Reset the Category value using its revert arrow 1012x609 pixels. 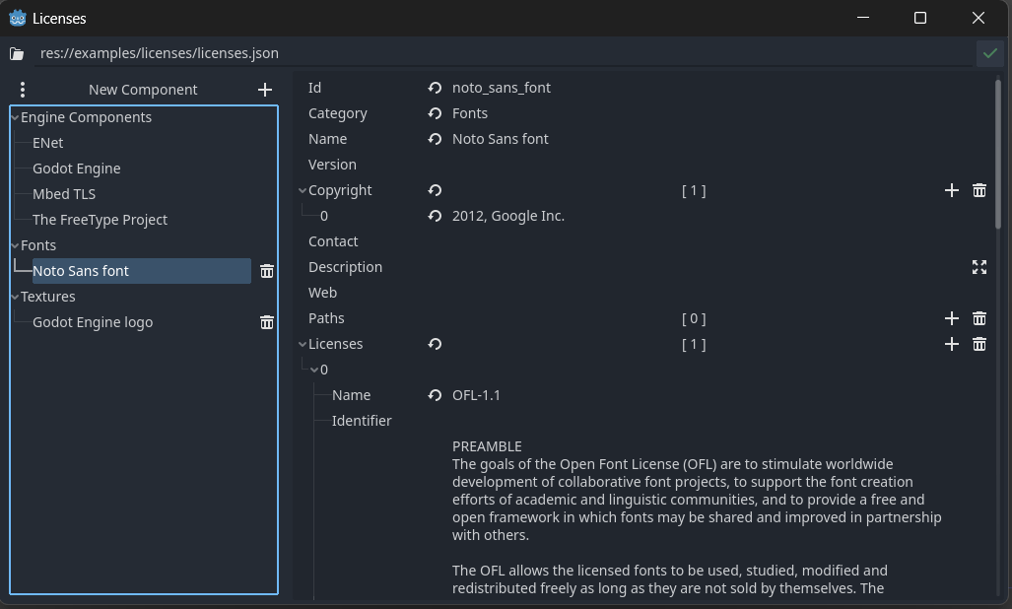click(x=435, y=113)
